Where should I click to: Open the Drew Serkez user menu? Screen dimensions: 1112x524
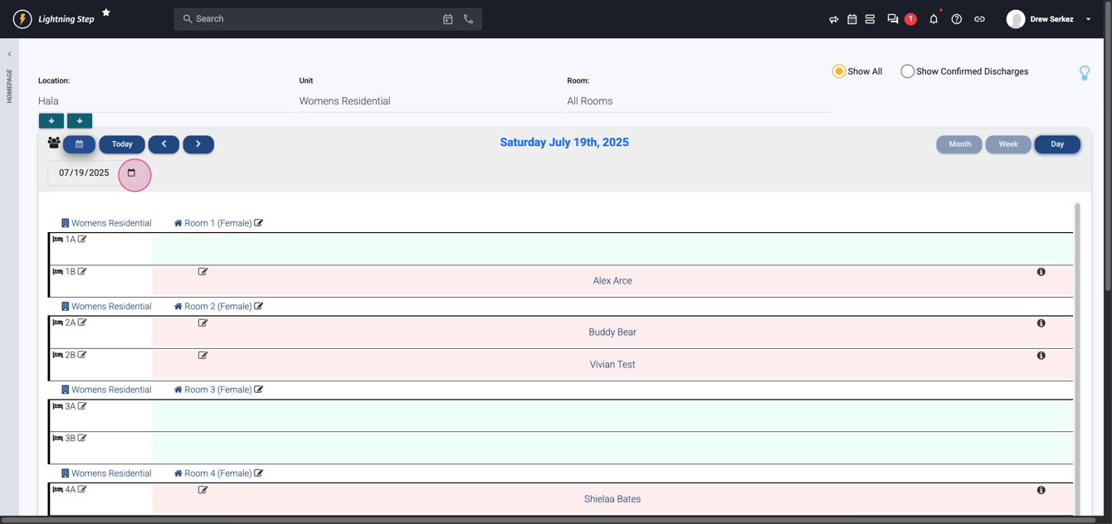(x=1051, y=19)
